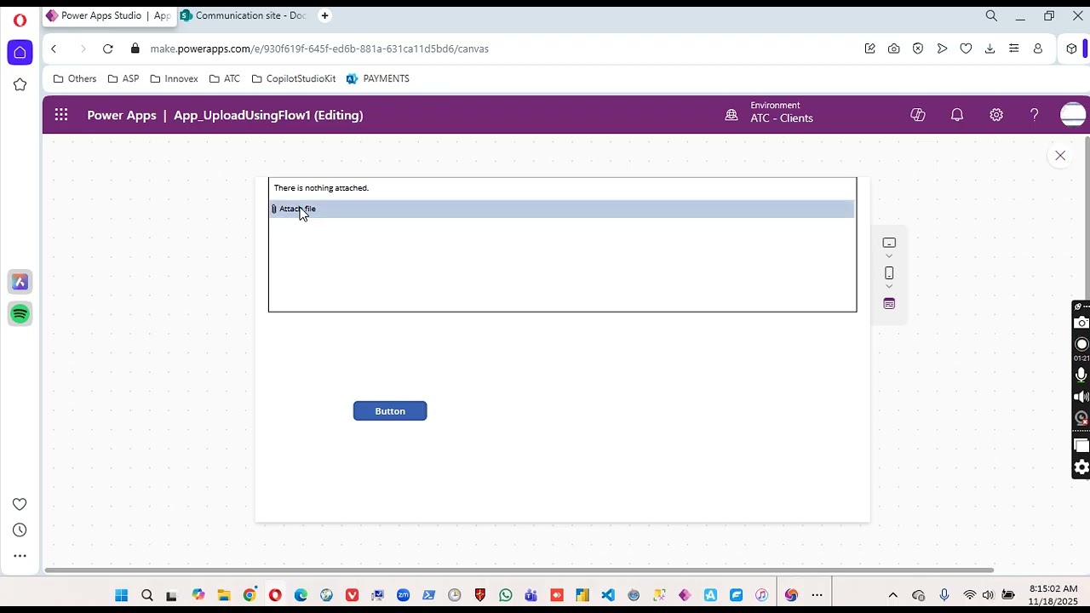Open the CopilotStudioKit bookmarks folder

click(294, 78)
